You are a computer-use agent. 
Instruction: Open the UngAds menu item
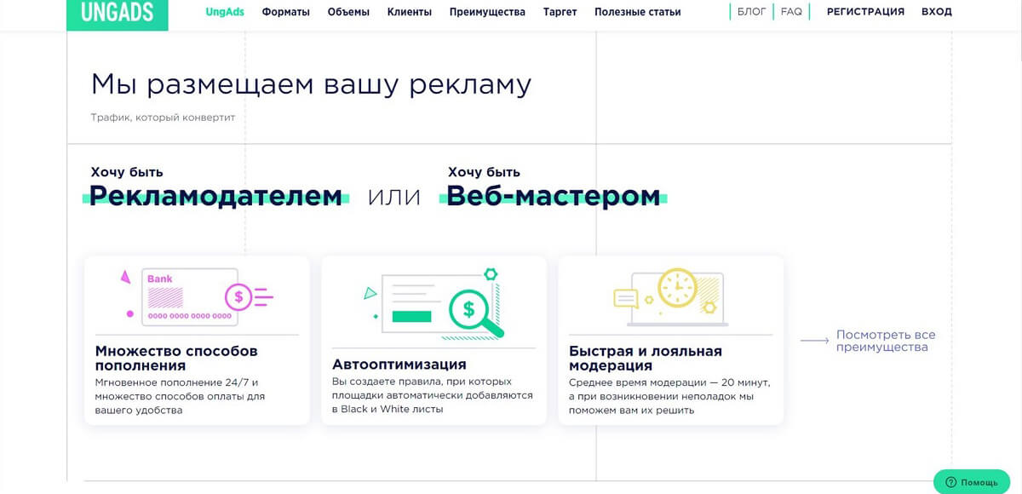click(225, 12)
